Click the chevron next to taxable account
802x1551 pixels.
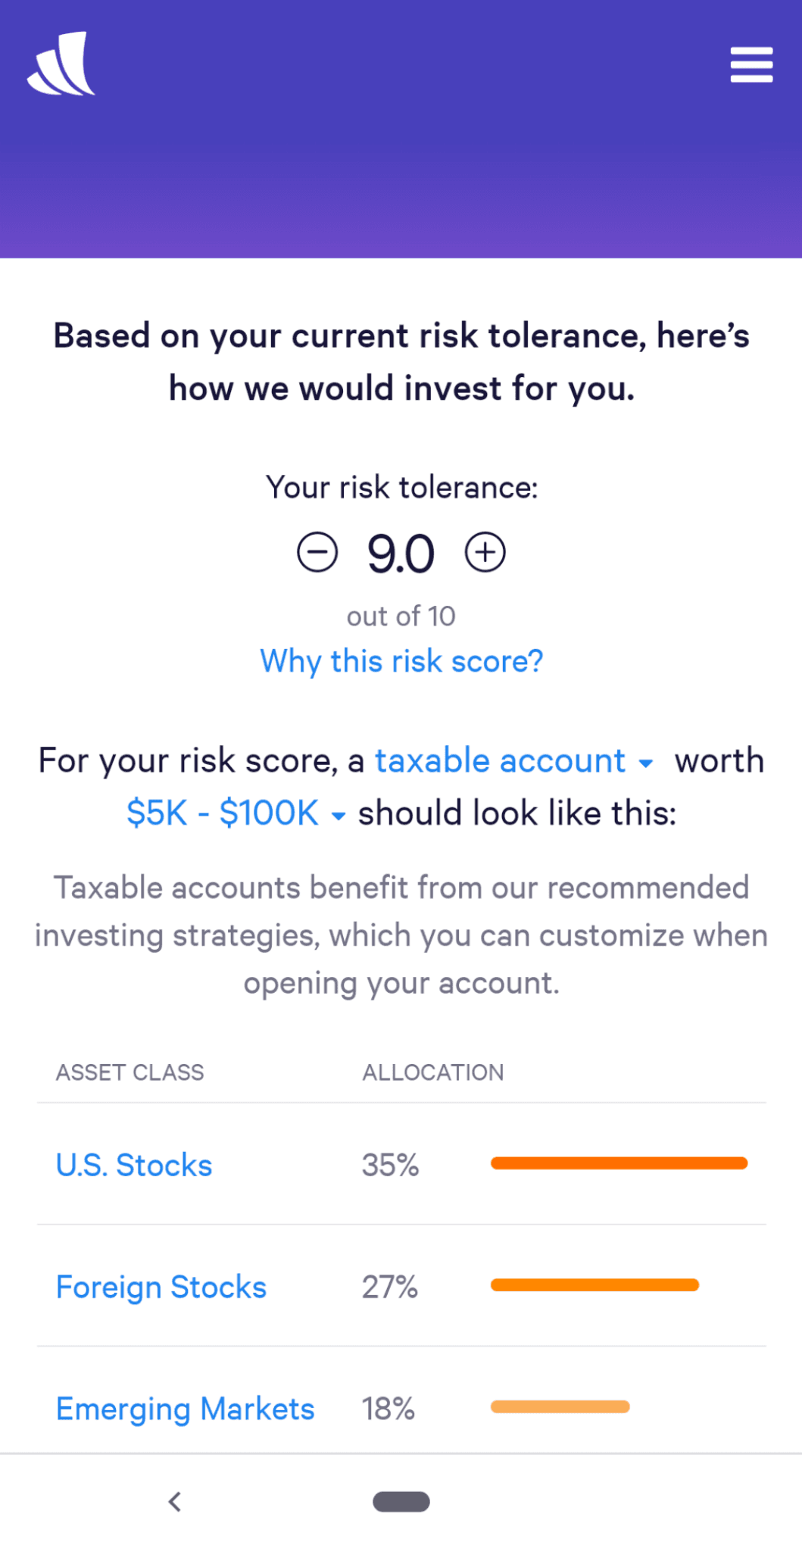648,763
